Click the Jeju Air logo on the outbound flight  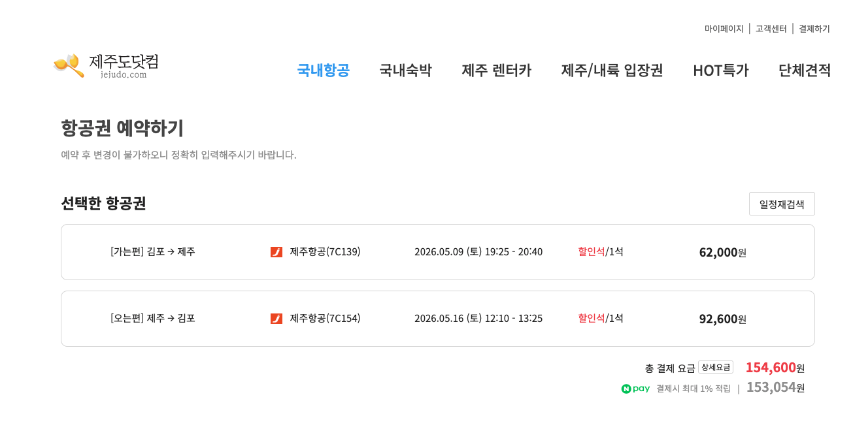point(276,251)
